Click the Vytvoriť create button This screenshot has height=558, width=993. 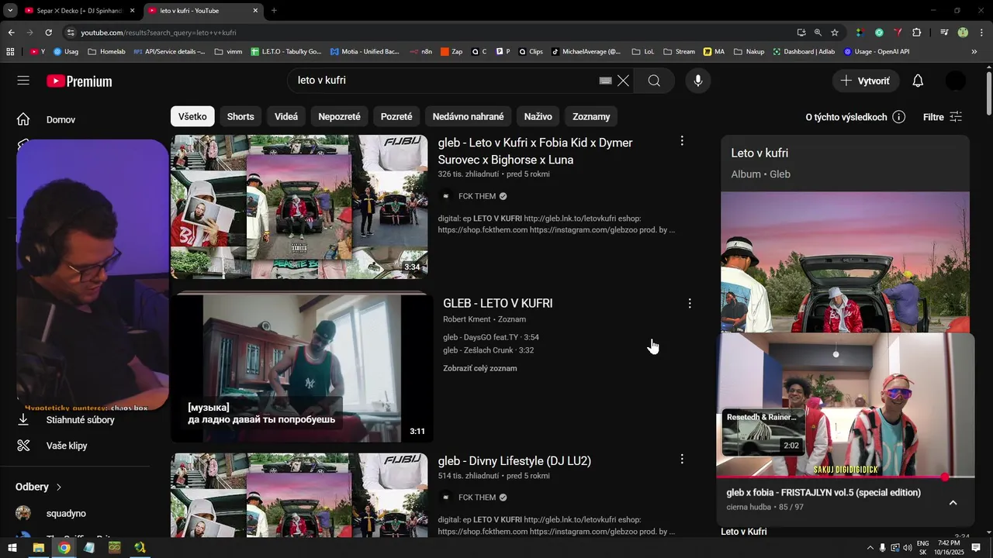866,81
